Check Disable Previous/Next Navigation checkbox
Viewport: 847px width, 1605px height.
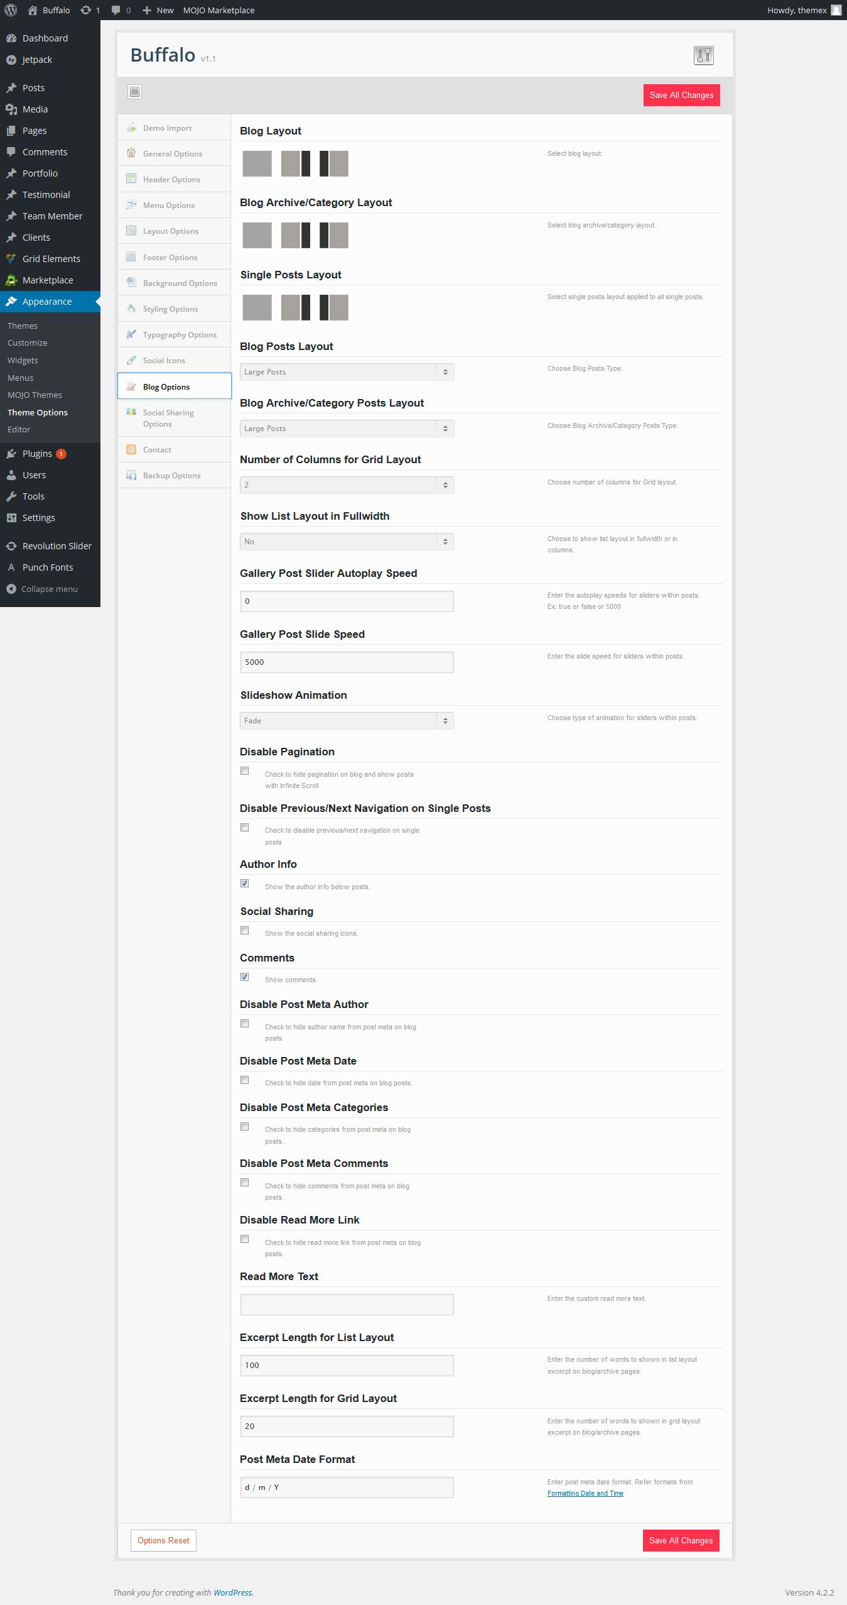click(x=245, y=828)
